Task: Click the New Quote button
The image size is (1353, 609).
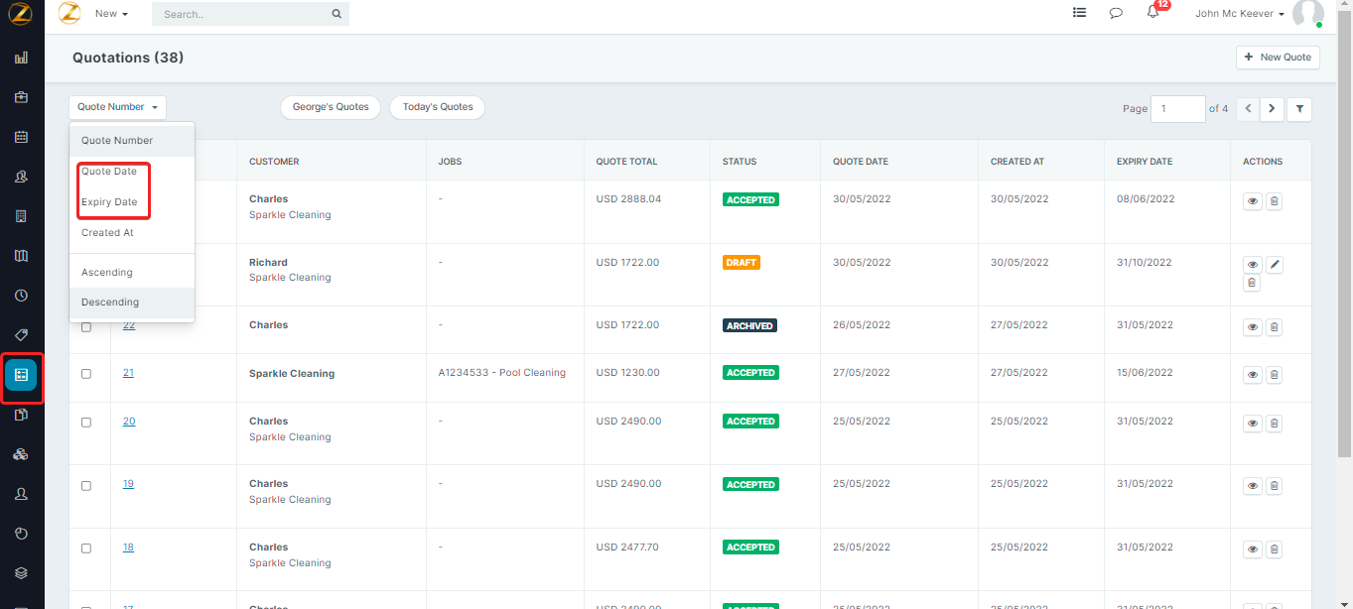Action: [x=1278, y=58]
